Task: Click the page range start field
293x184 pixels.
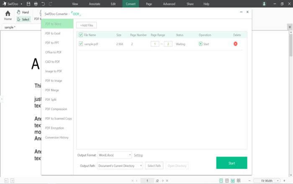Action: tap(155, 44)
